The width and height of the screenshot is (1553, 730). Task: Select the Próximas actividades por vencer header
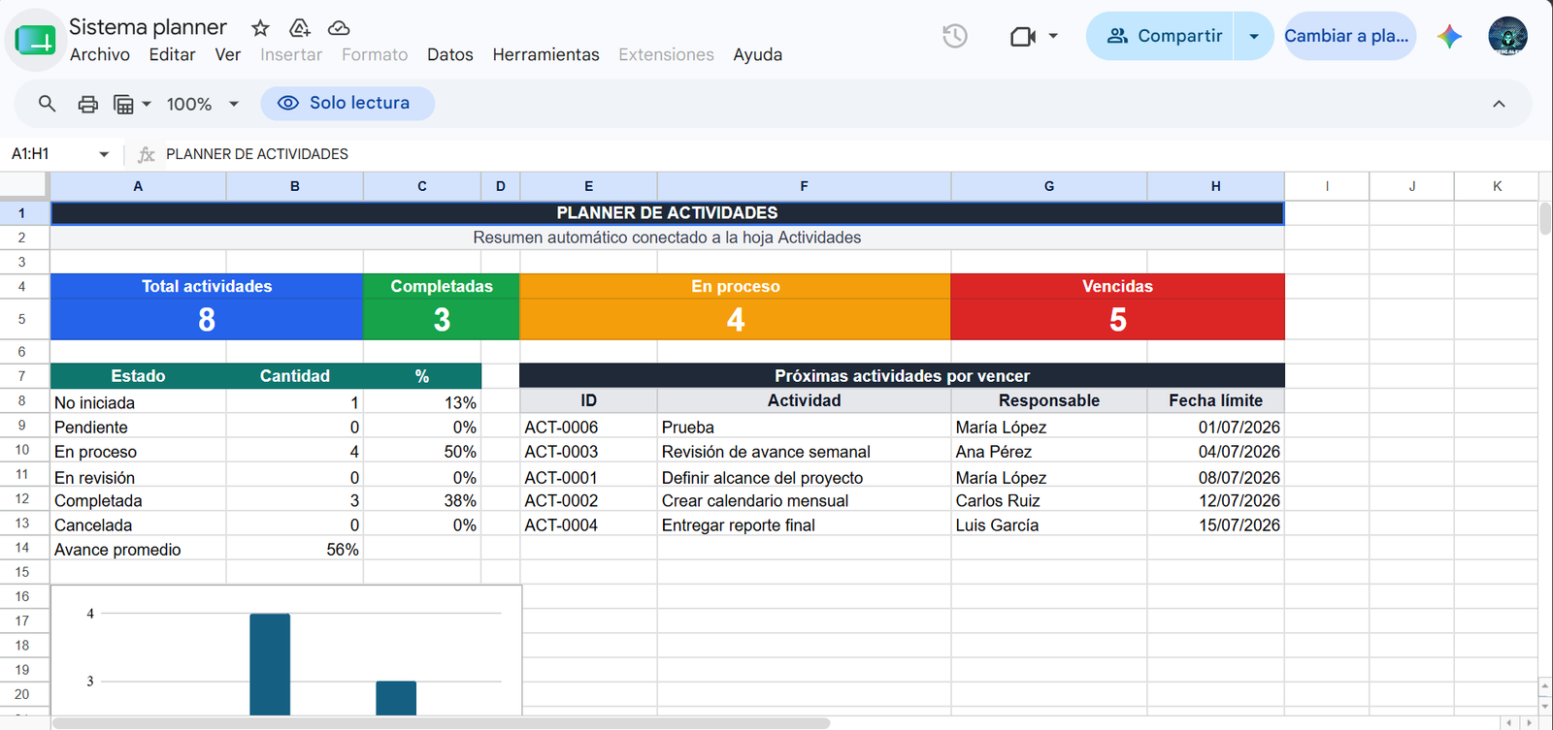click(903, 376)
